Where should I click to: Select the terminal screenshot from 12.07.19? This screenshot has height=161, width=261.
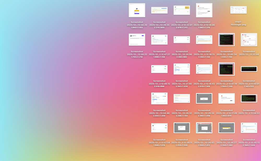[227, 69]
